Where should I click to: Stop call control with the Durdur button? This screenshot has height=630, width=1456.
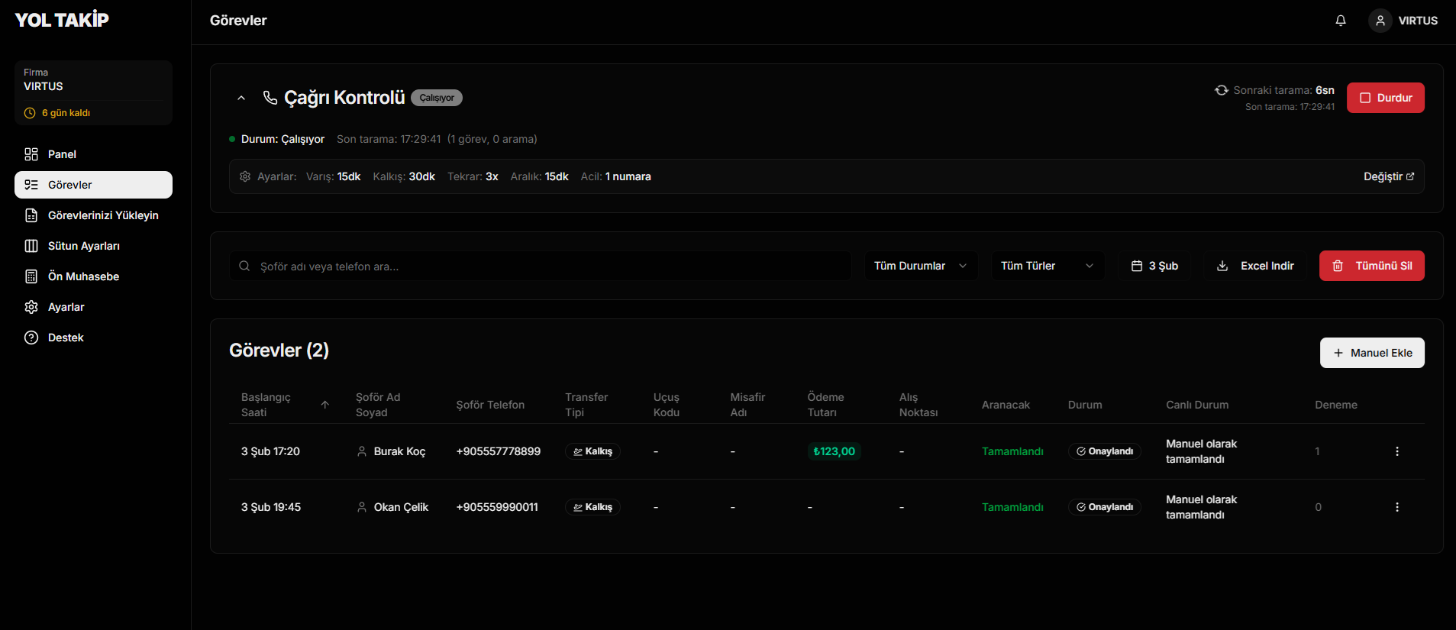point(1385,98)
